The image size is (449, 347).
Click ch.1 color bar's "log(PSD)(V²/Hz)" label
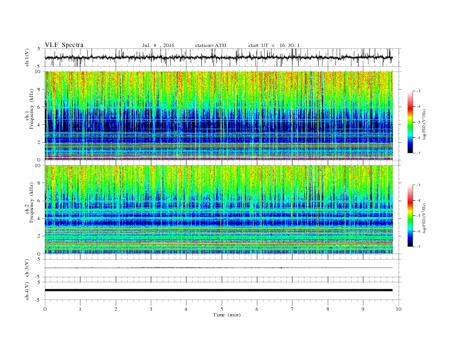point(424,124)
